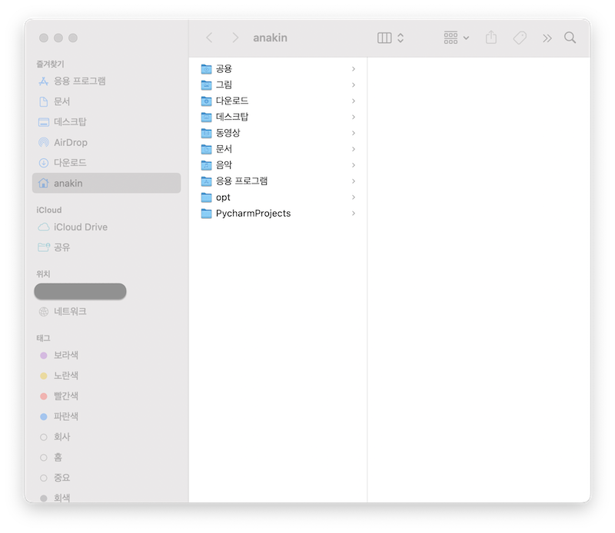Open the view switcher up-down arrows

tap(401, 38)
